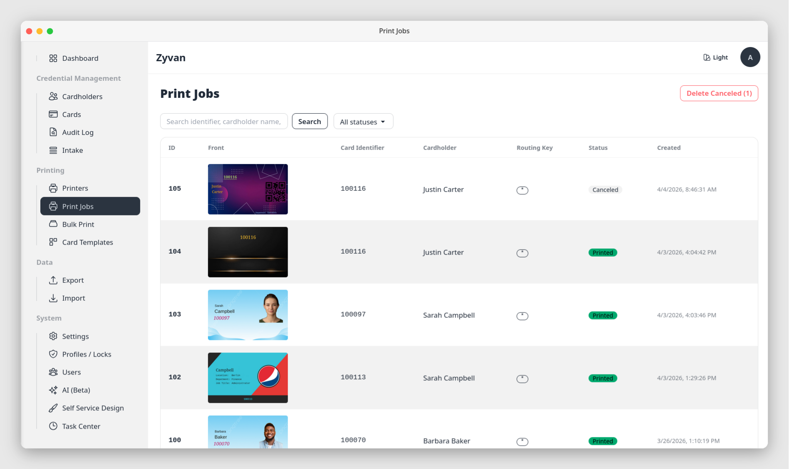Open Pepsi card thumbnail for job 102
Viewport: 789px width, 469px height.
[248, 378]
